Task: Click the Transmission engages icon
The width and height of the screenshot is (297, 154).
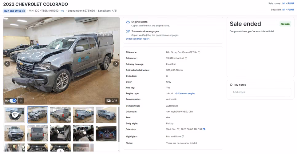Action: (x=128, y=31)
